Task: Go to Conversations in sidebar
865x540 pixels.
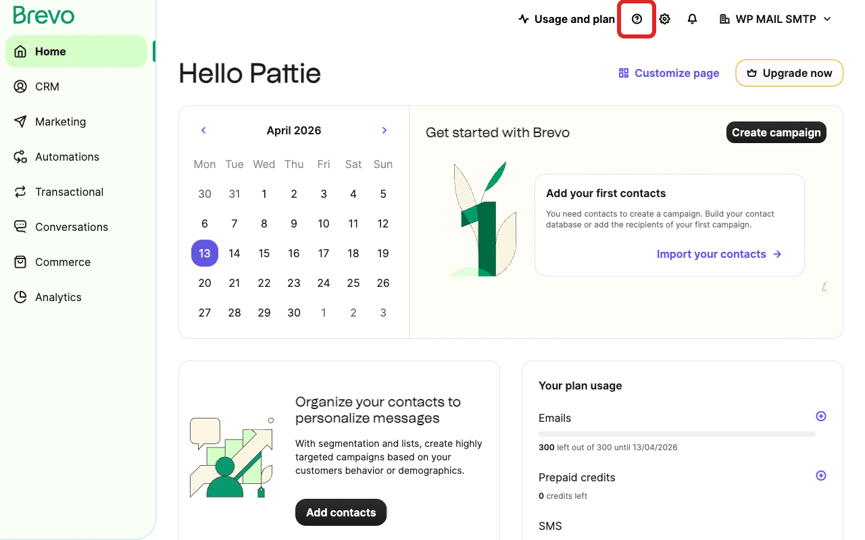Action: click(71, 227)
